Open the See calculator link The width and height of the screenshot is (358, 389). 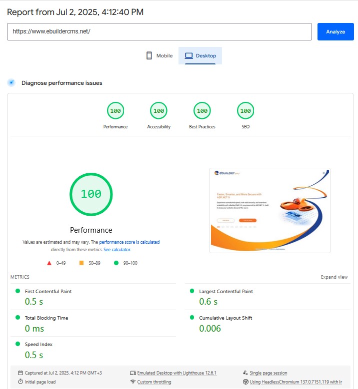coord(117,249)
